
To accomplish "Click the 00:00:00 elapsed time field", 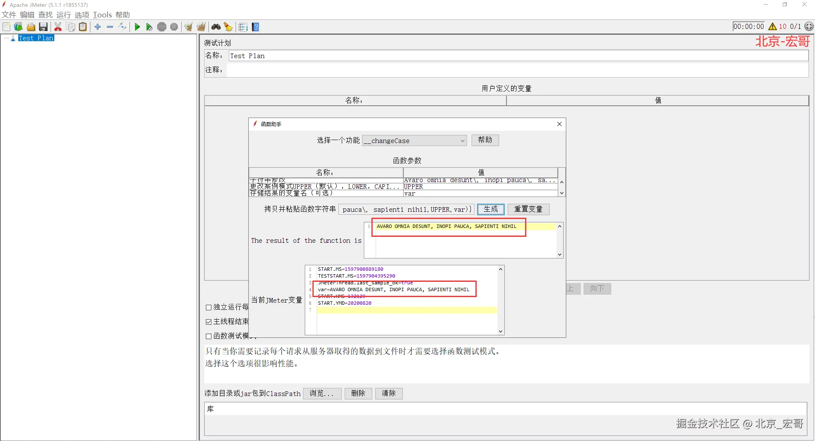I will click(x=749, y=26).
